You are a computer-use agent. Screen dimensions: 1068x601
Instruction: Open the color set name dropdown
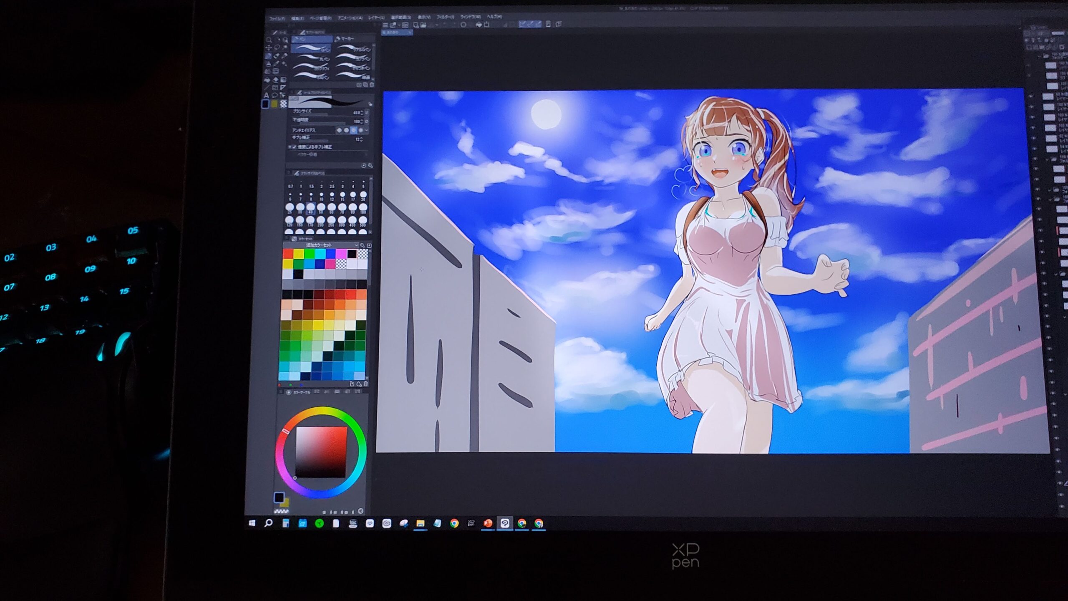356,245
